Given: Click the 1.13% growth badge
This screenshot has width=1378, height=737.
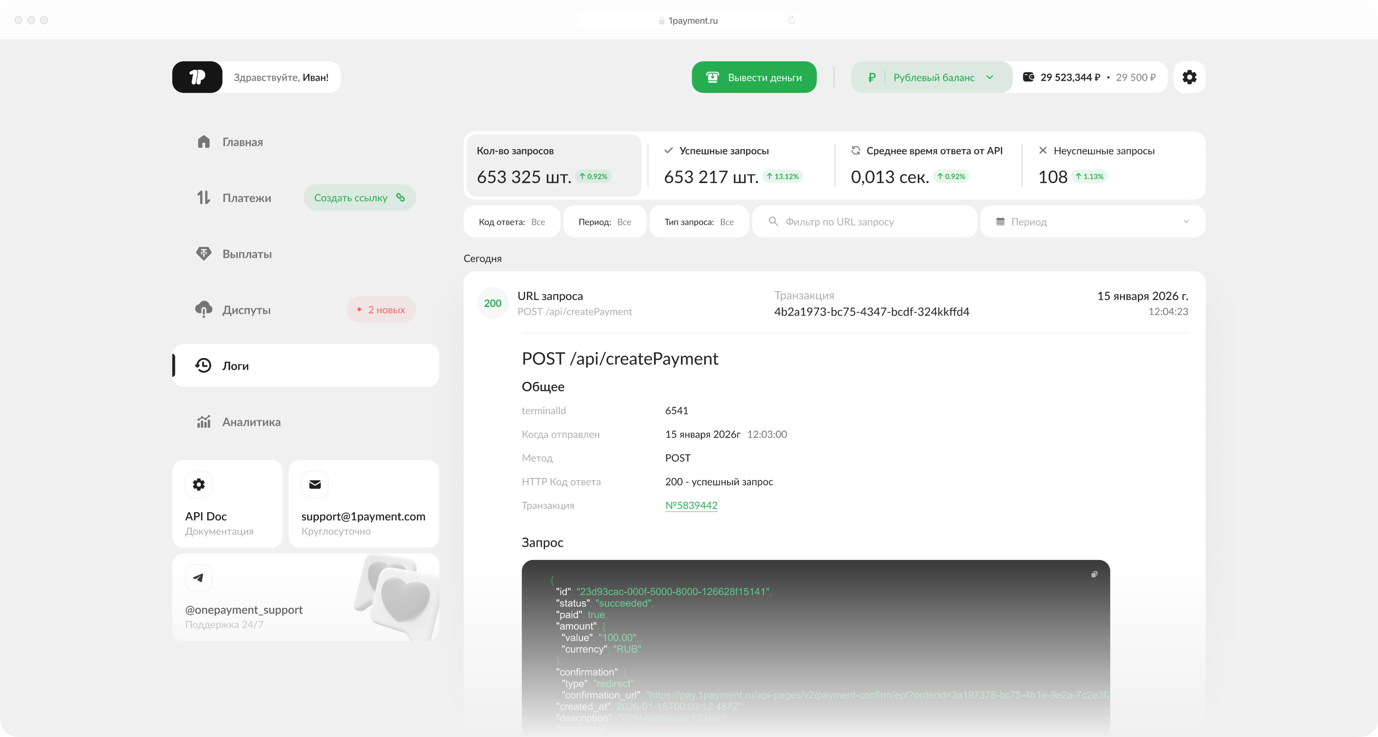Looking at the screenshot, I should tap(1089, 176).
